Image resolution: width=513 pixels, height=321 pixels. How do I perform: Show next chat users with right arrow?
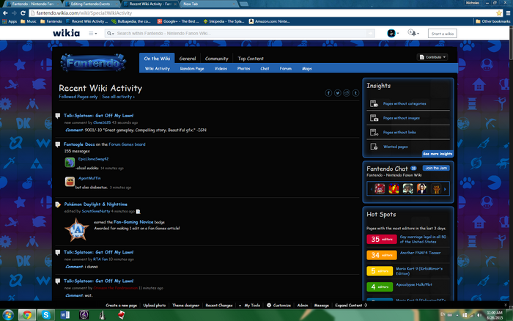click(445, 189)
